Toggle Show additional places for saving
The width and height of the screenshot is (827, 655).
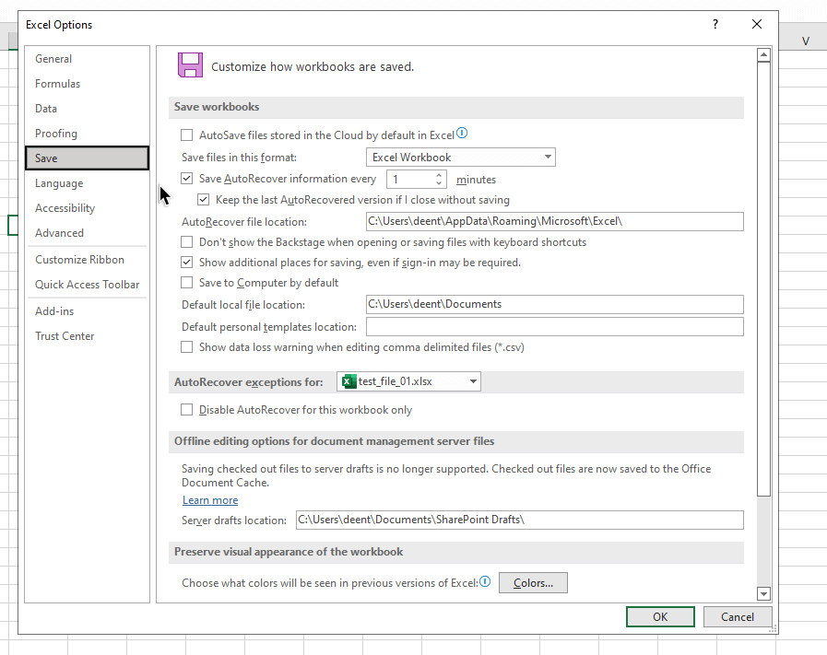click(187, 263)
